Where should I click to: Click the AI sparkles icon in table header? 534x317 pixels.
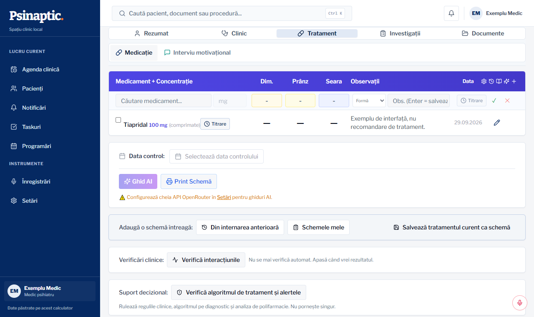tap(506, 81)
